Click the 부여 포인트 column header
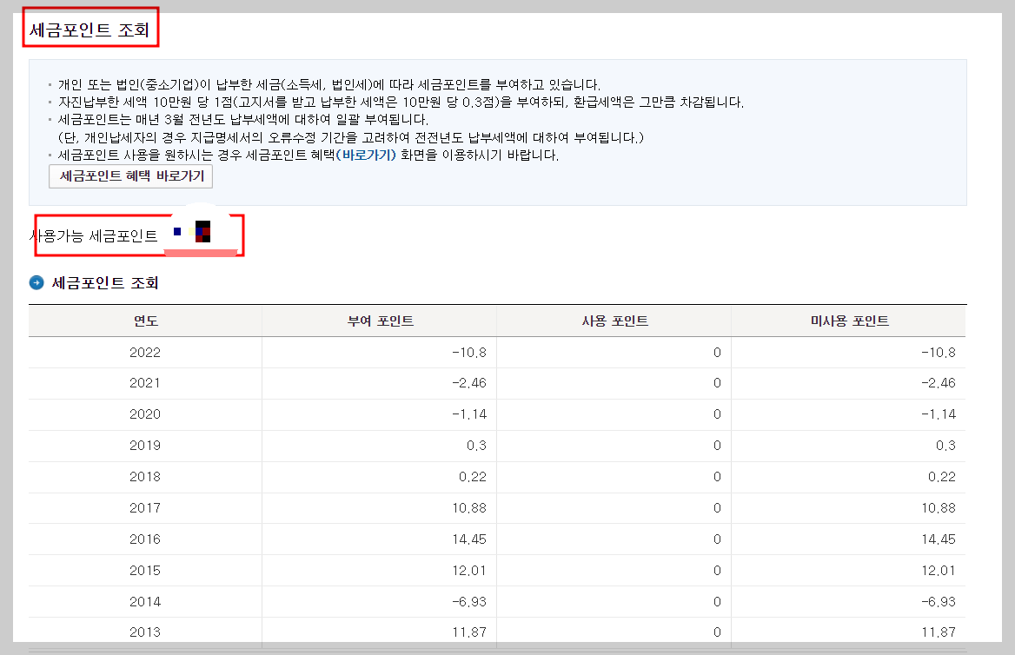Image resolution: width=1015 pixels, height=655 pixels. 379,321
